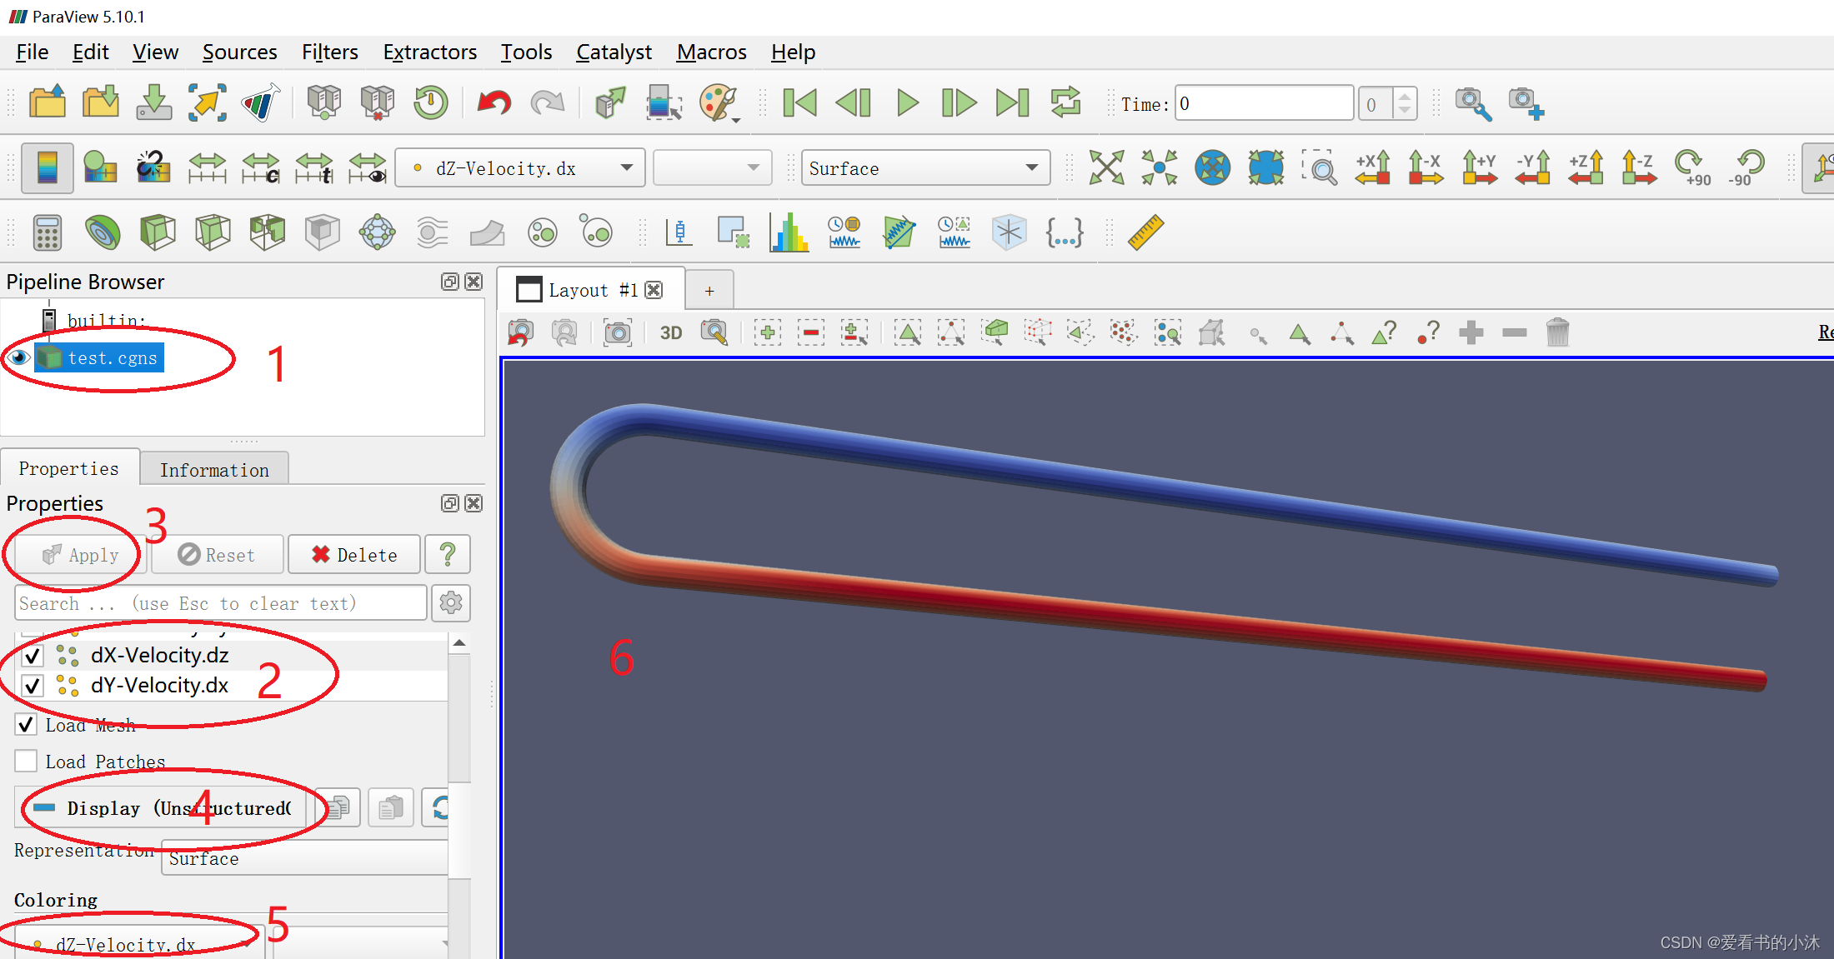This screenshot has height=959, width=1834.
Task: Click the Calculator filter icon
Action: click(x=48, y=232)
